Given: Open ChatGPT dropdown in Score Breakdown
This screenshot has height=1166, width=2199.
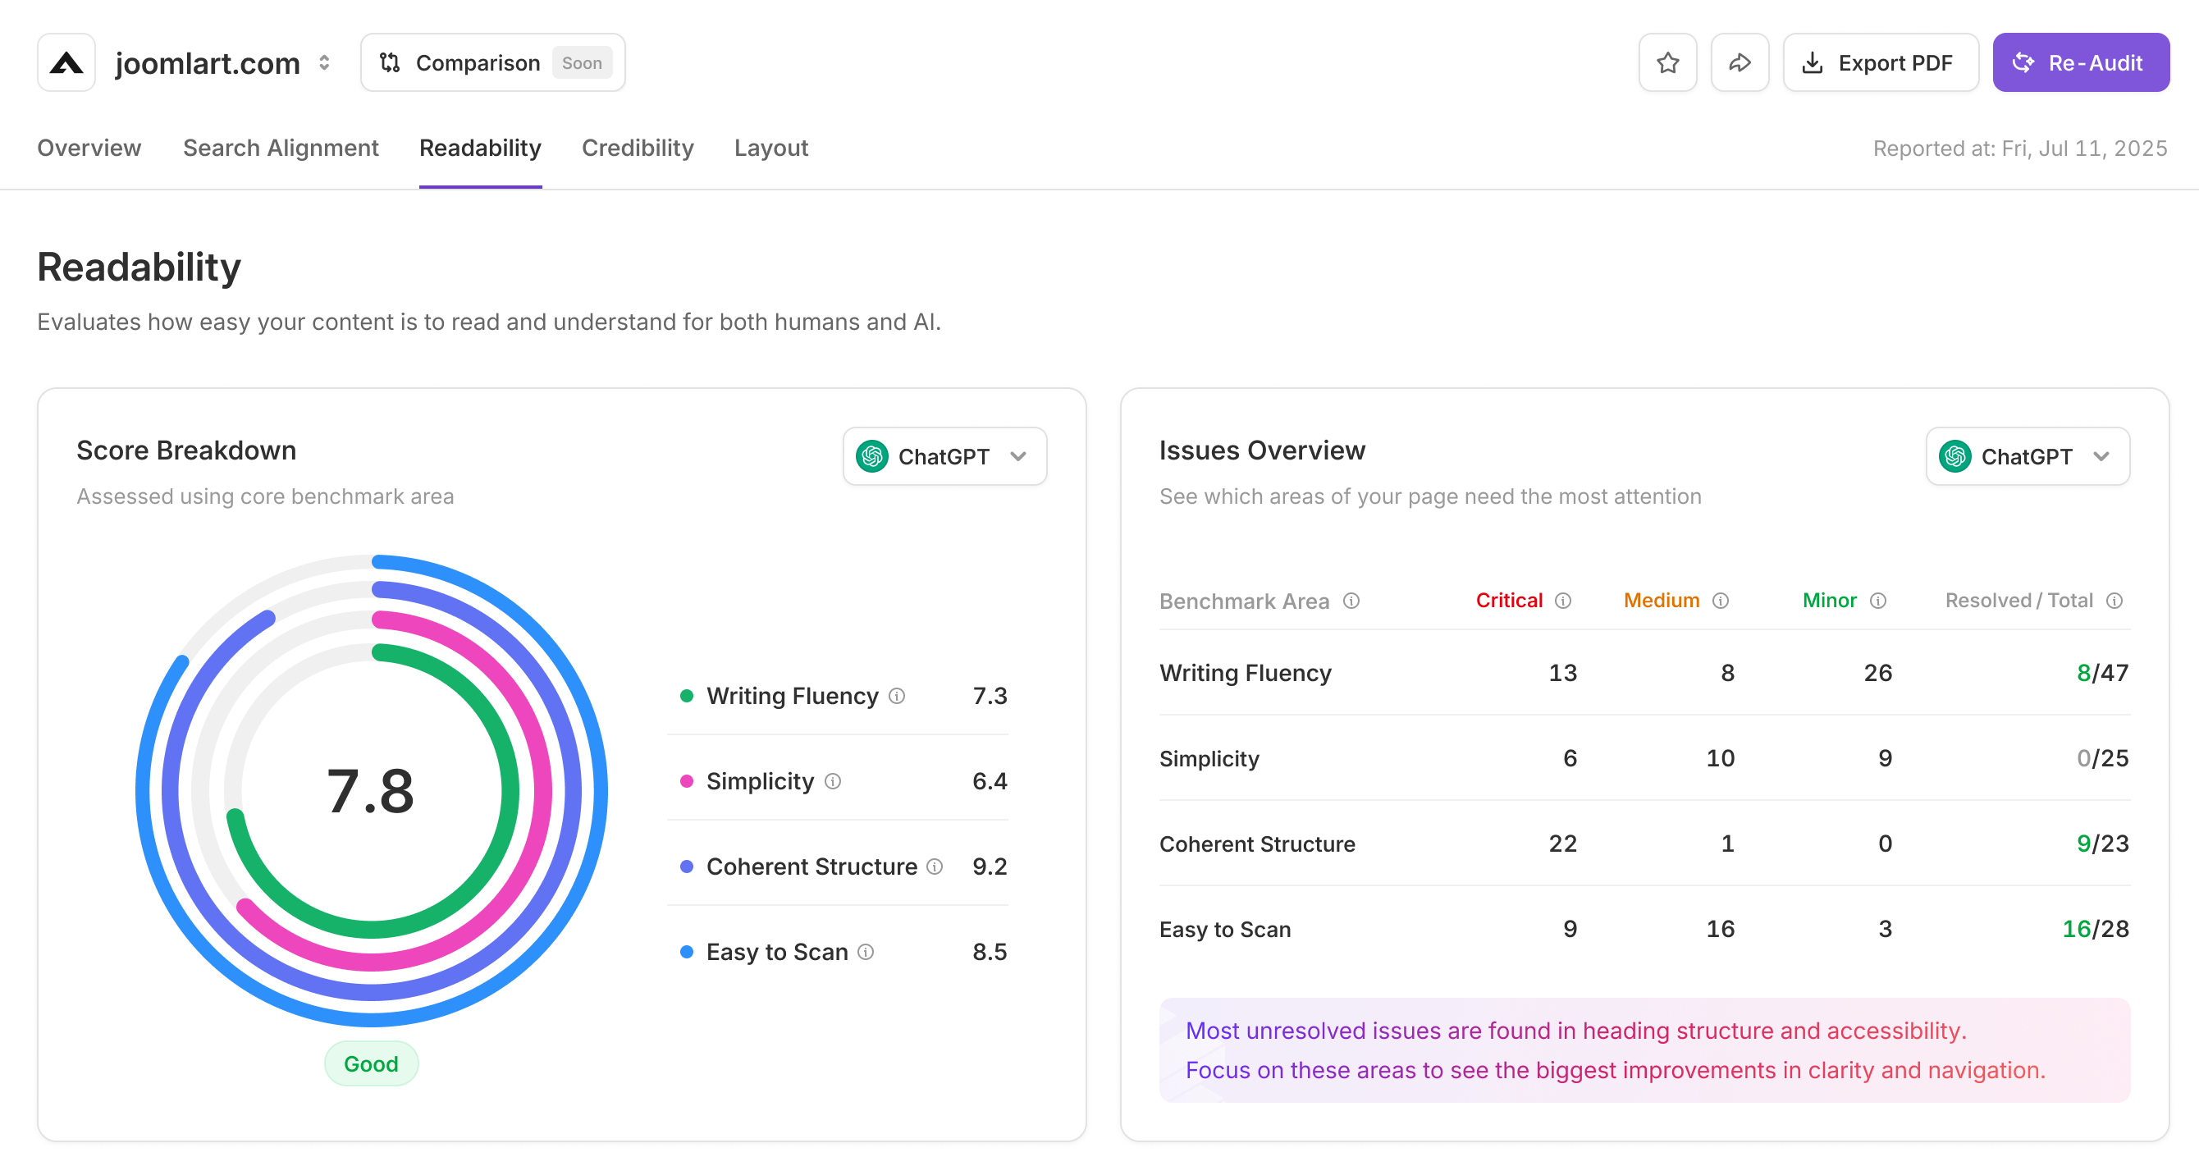Looking at the screenshot, I should [x=944, y=457].
